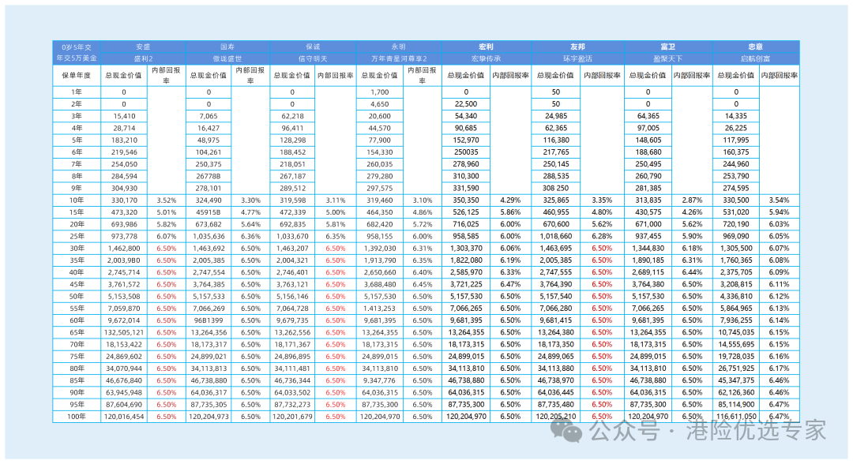Click cash value 116,611,050
The height and width of the screenshot is (464, 853).
pyautogui.click(x=736, y=417)
